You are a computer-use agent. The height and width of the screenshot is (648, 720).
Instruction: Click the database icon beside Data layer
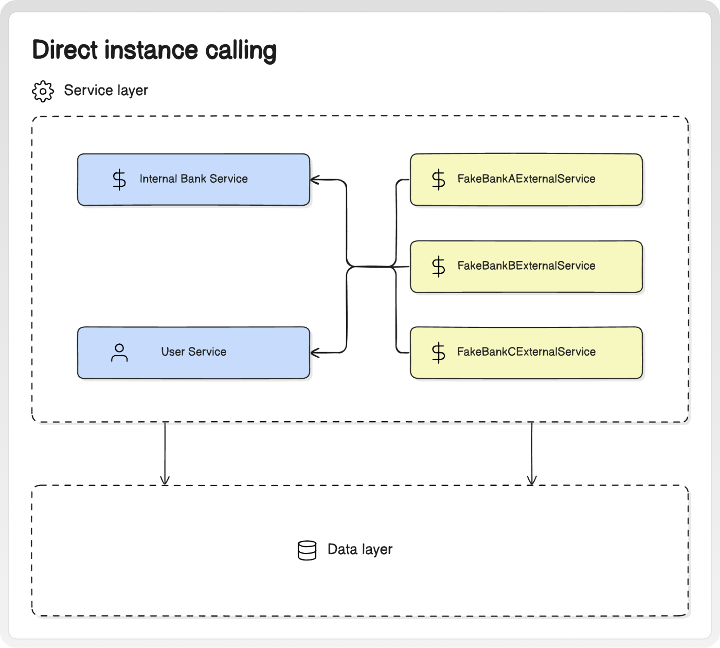tap(307, 550)
